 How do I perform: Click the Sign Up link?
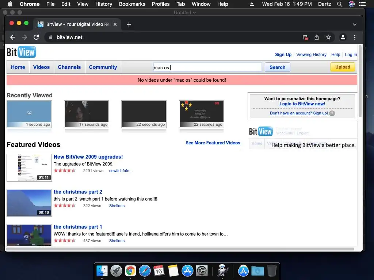coord(283,55)
